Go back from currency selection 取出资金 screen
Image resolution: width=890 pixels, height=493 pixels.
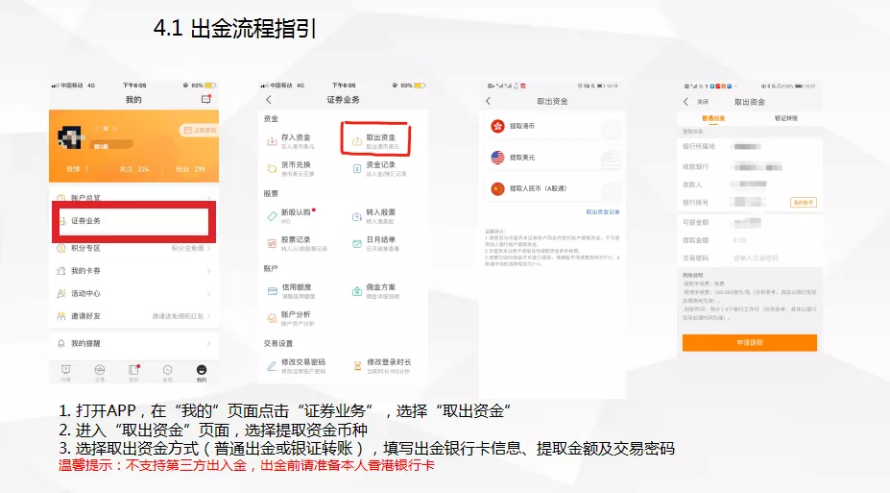point(488,101)
